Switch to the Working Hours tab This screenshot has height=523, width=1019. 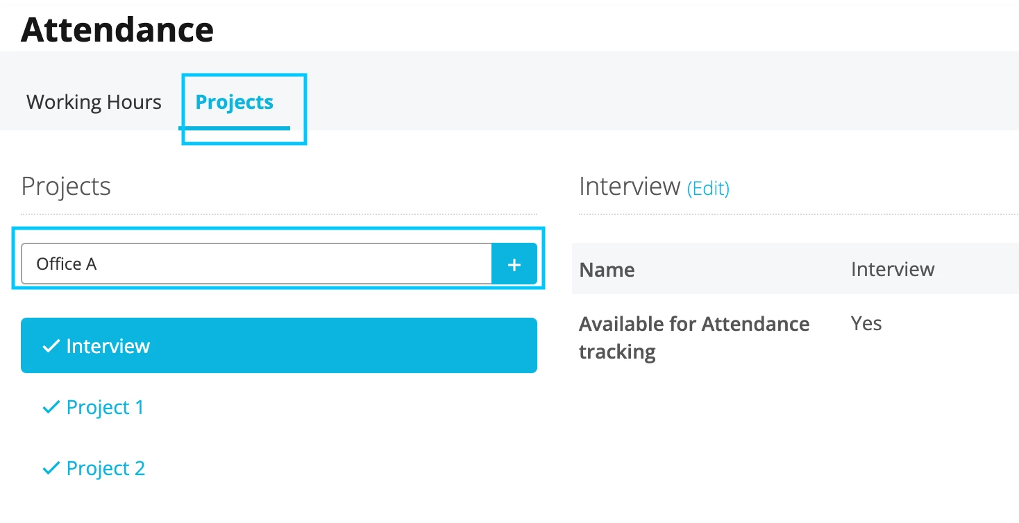(x=94, y=102)
